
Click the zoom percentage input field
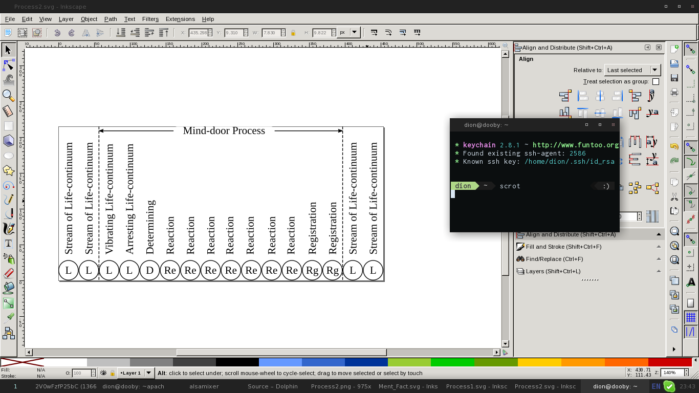[x=671, y=373]
